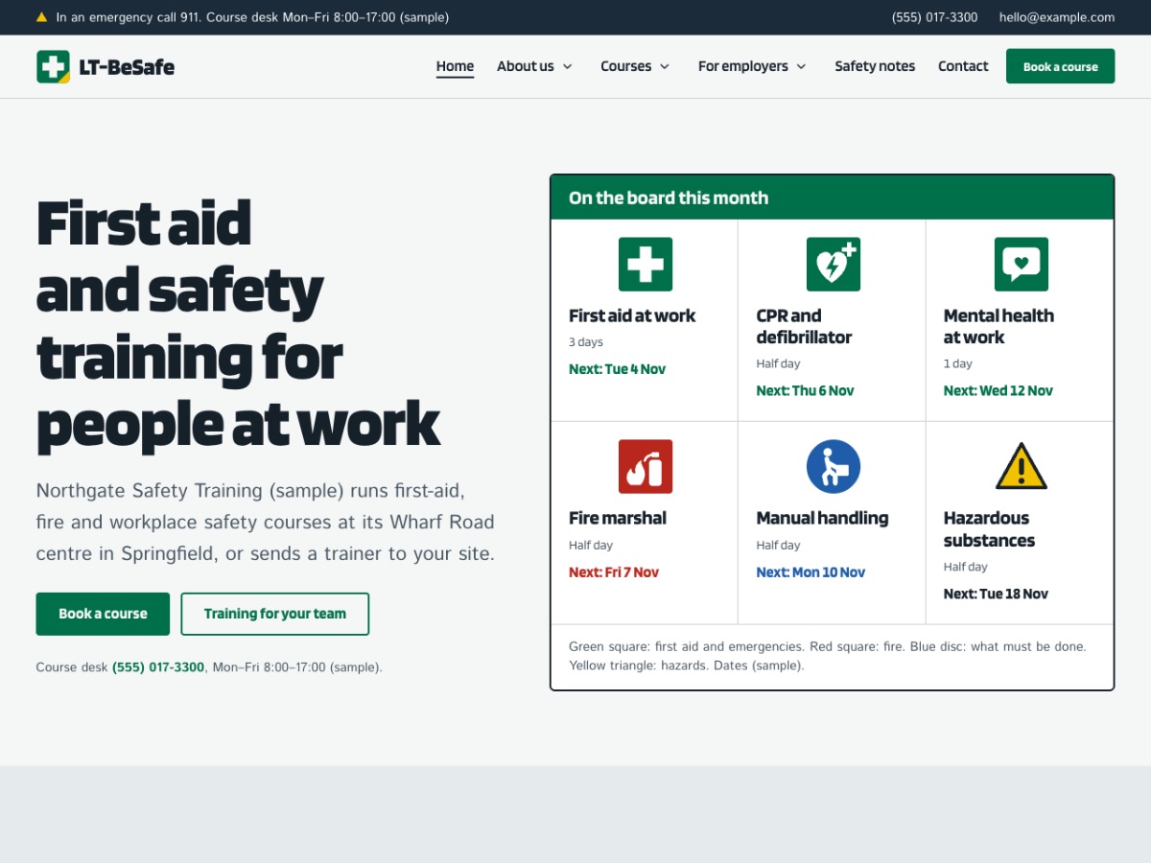Click the '3 days' duration text
Image resolution: width=1151 pixels, height=863 pixels.
586,342
